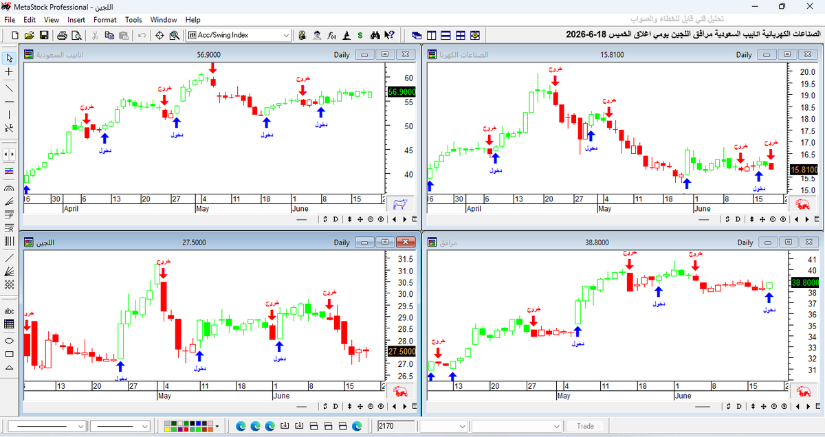
Task: Select the arrow pointer tool
Action: pyautogui.click(x=10, y=58)
